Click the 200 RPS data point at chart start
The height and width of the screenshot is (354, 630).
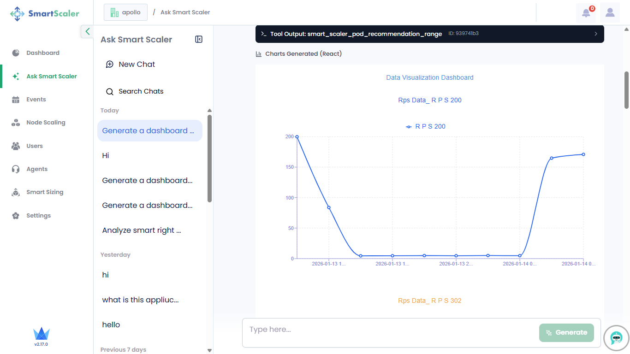[x=297, y=137]
